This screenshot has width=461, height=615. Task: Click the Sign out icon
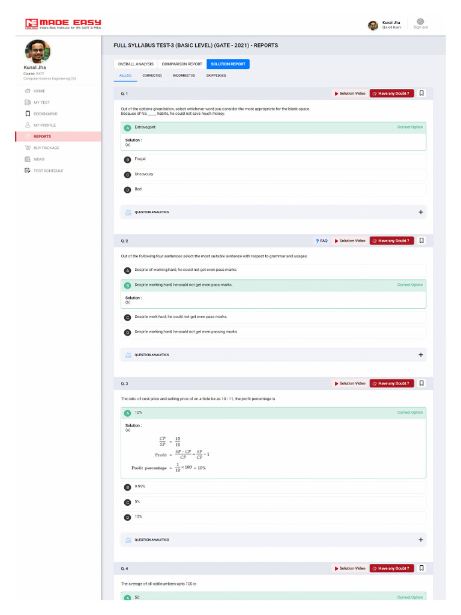(x=420, y=22)
